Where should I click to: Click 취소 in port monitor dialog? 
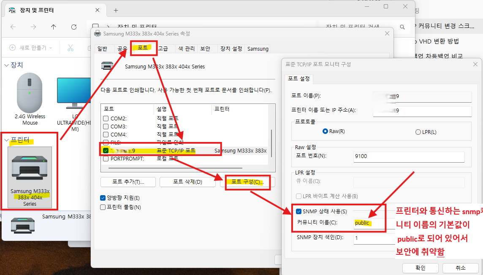pyautogui.click(x=461, y=268)
